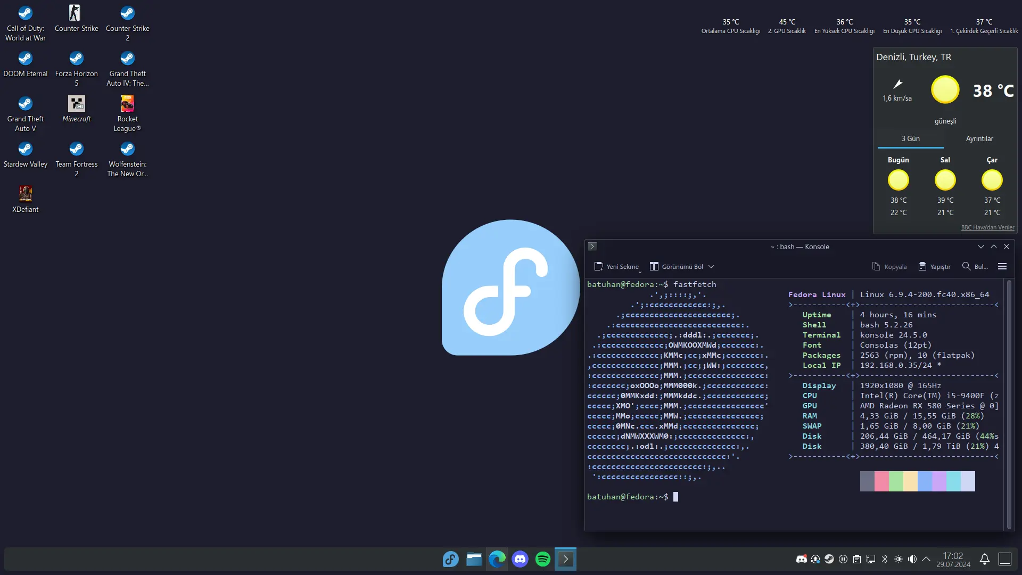Open Spotify from taskbar
Viewport: 1022px width, 575px height.
543,559
